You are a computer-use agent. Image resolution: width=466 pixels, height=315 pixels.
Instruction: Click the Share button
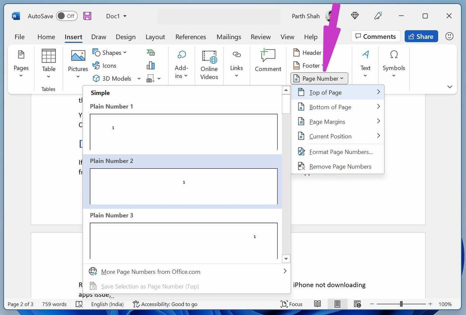[x=421, y=36]
